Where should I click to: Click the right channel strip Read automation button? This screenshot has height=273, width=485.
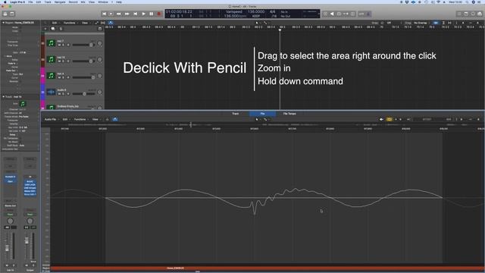click(30, 214)
